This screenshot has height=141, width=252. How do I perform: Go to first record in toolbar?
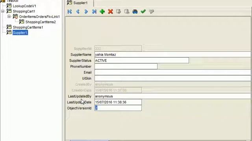(x=70, y=11)
